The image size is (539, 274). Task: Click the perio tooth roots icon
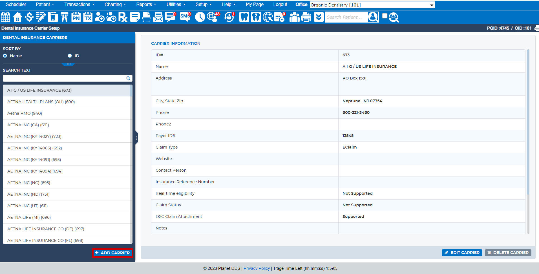(65, 17)
